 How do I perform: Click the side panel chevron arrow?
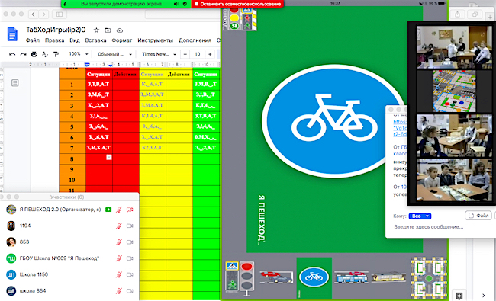[483, 296]
